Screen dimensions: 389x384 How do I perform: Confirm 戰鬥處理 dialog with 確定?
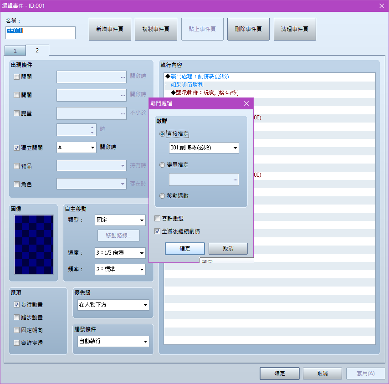click(x=185, y=249)
